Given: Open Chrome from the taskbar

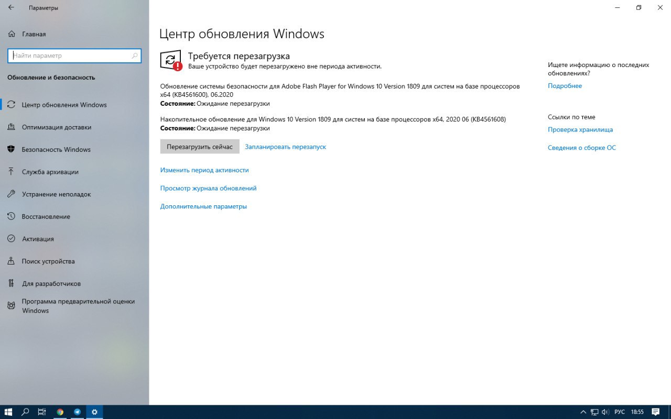Looking at the screenshot, I should point(60,412).
